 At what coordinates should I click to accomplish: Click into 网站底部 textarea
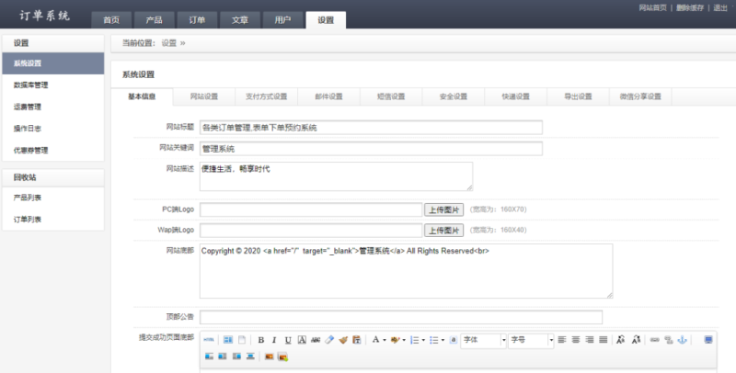point(406,271)
